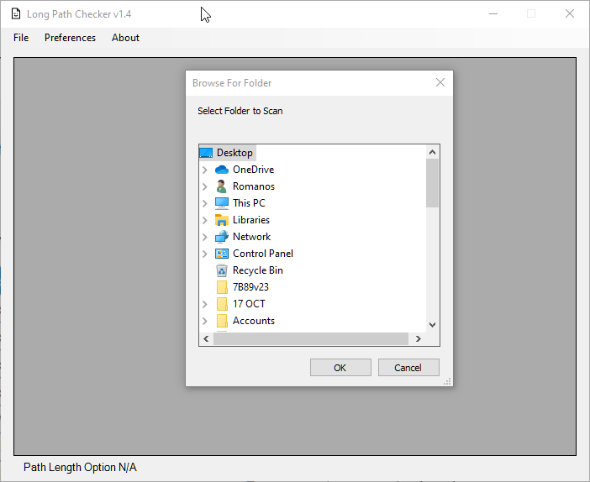Click the horizontal scrollbar left arrow
The height and width of the screenshot is (482, 590).
(x=206, y=338)
